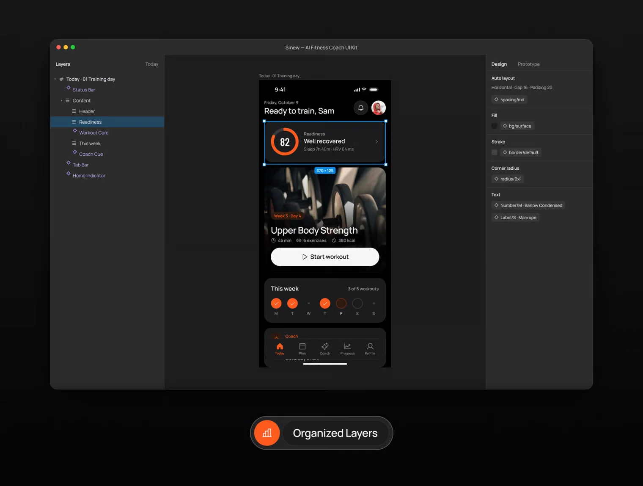Image resolution: width=643 pixels, height=486 pixels.
Task: Click the Home Indicator component diamond icon
Action: pyautogui.click(x=68, y=174)
